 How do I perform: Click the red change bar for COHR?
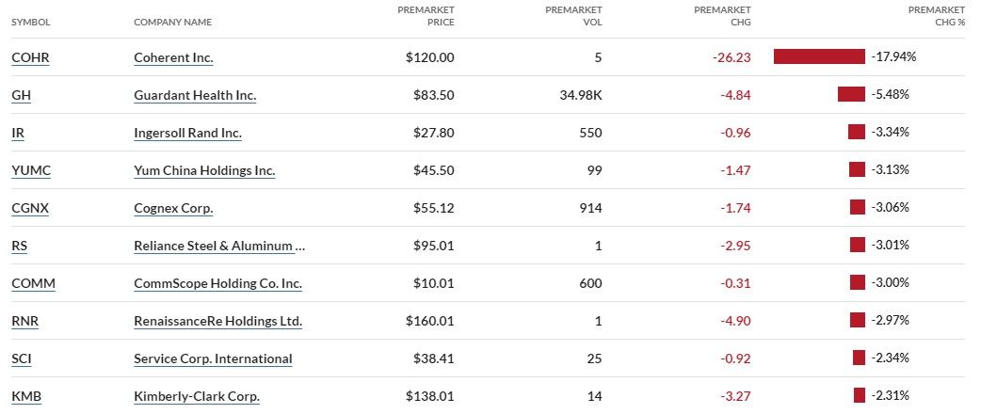(x=819, y=56)
